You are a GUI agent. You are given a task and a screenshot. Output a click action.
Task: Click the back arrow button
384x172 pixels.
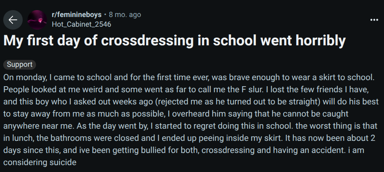(13, 19)
